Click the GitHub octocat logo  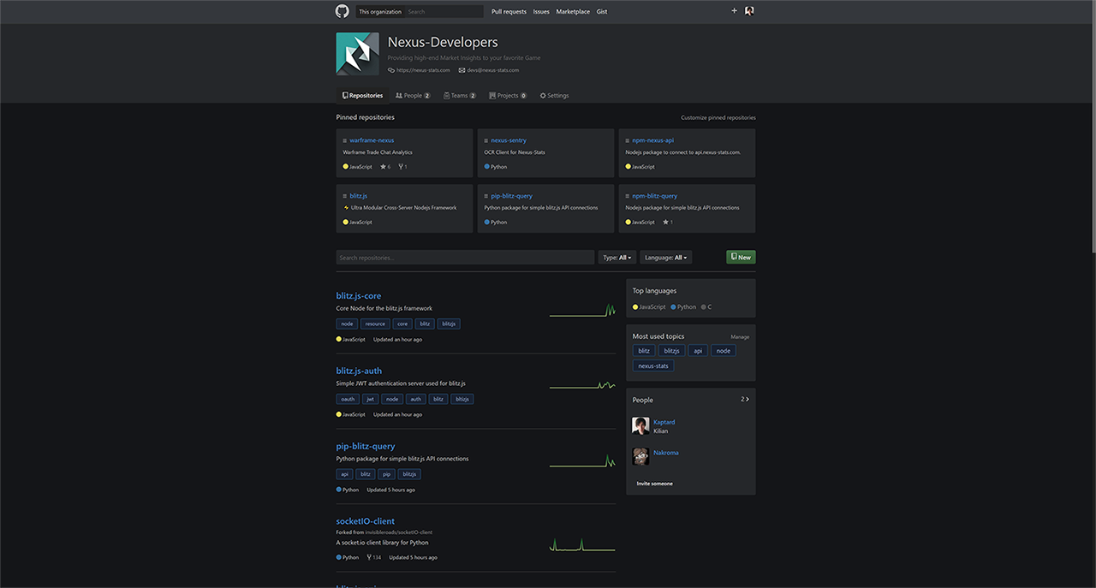342,10
